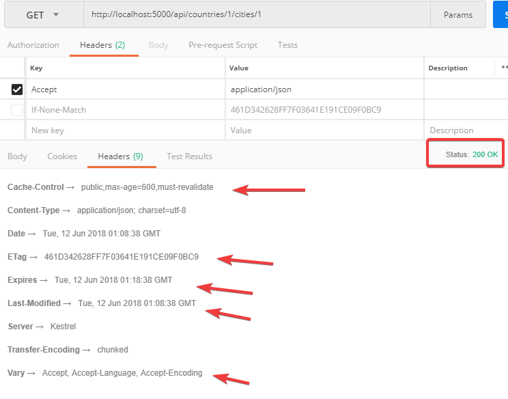Open the response Body tab

pos(17,156)
